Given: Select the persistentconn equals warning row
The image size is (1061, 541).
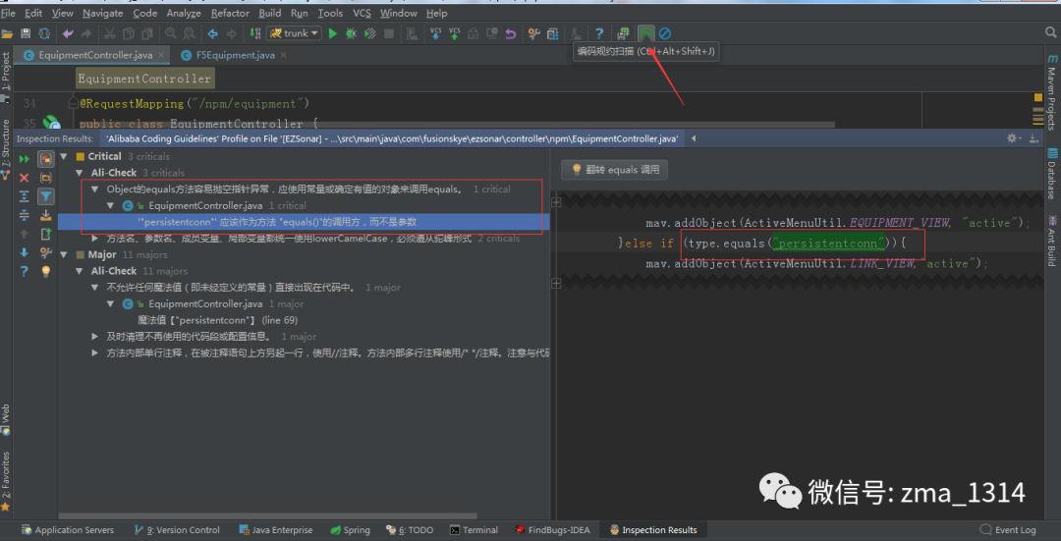Looking at the screenshot, I should pos(304,222).
